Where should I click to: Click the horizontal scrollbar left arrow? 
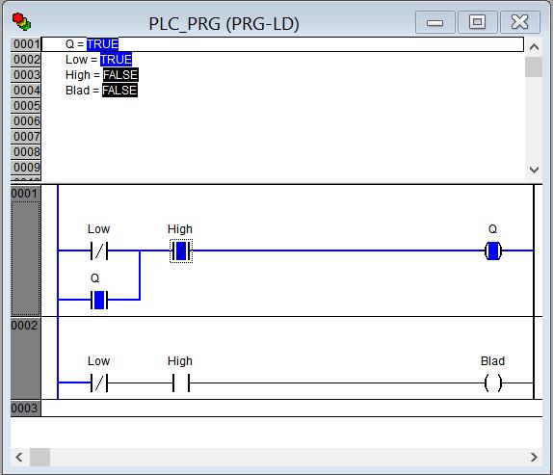click(x=19, y=457)
